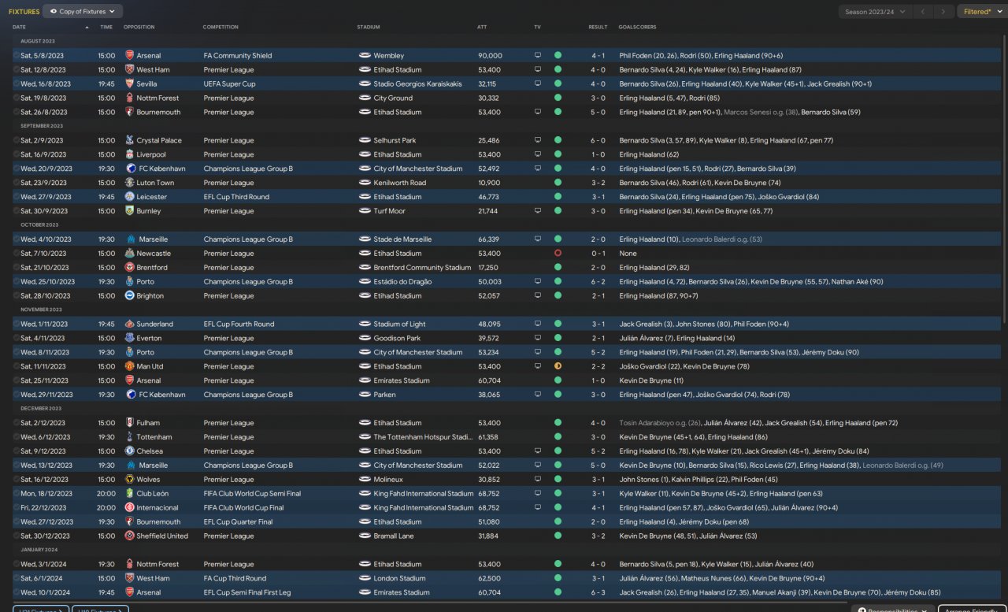This screenshot has width=1008, height=612.
Task: Open the Season 2023/24 selector
Action: 876,12
